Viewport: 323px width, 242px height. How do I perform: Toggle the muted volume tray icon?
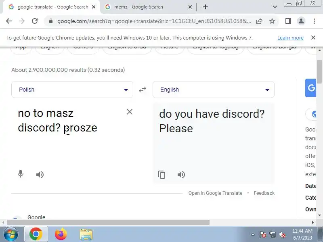point(282,234)
